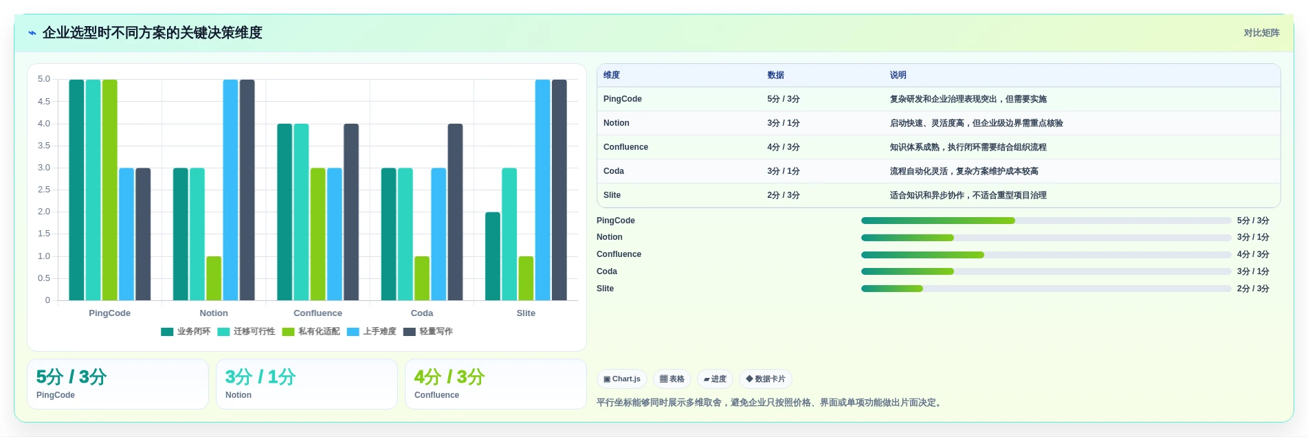Toggle the 业务闭环 legend color swatch
The height and width of the screenshot is (437, 1308).
pos(167,332)
